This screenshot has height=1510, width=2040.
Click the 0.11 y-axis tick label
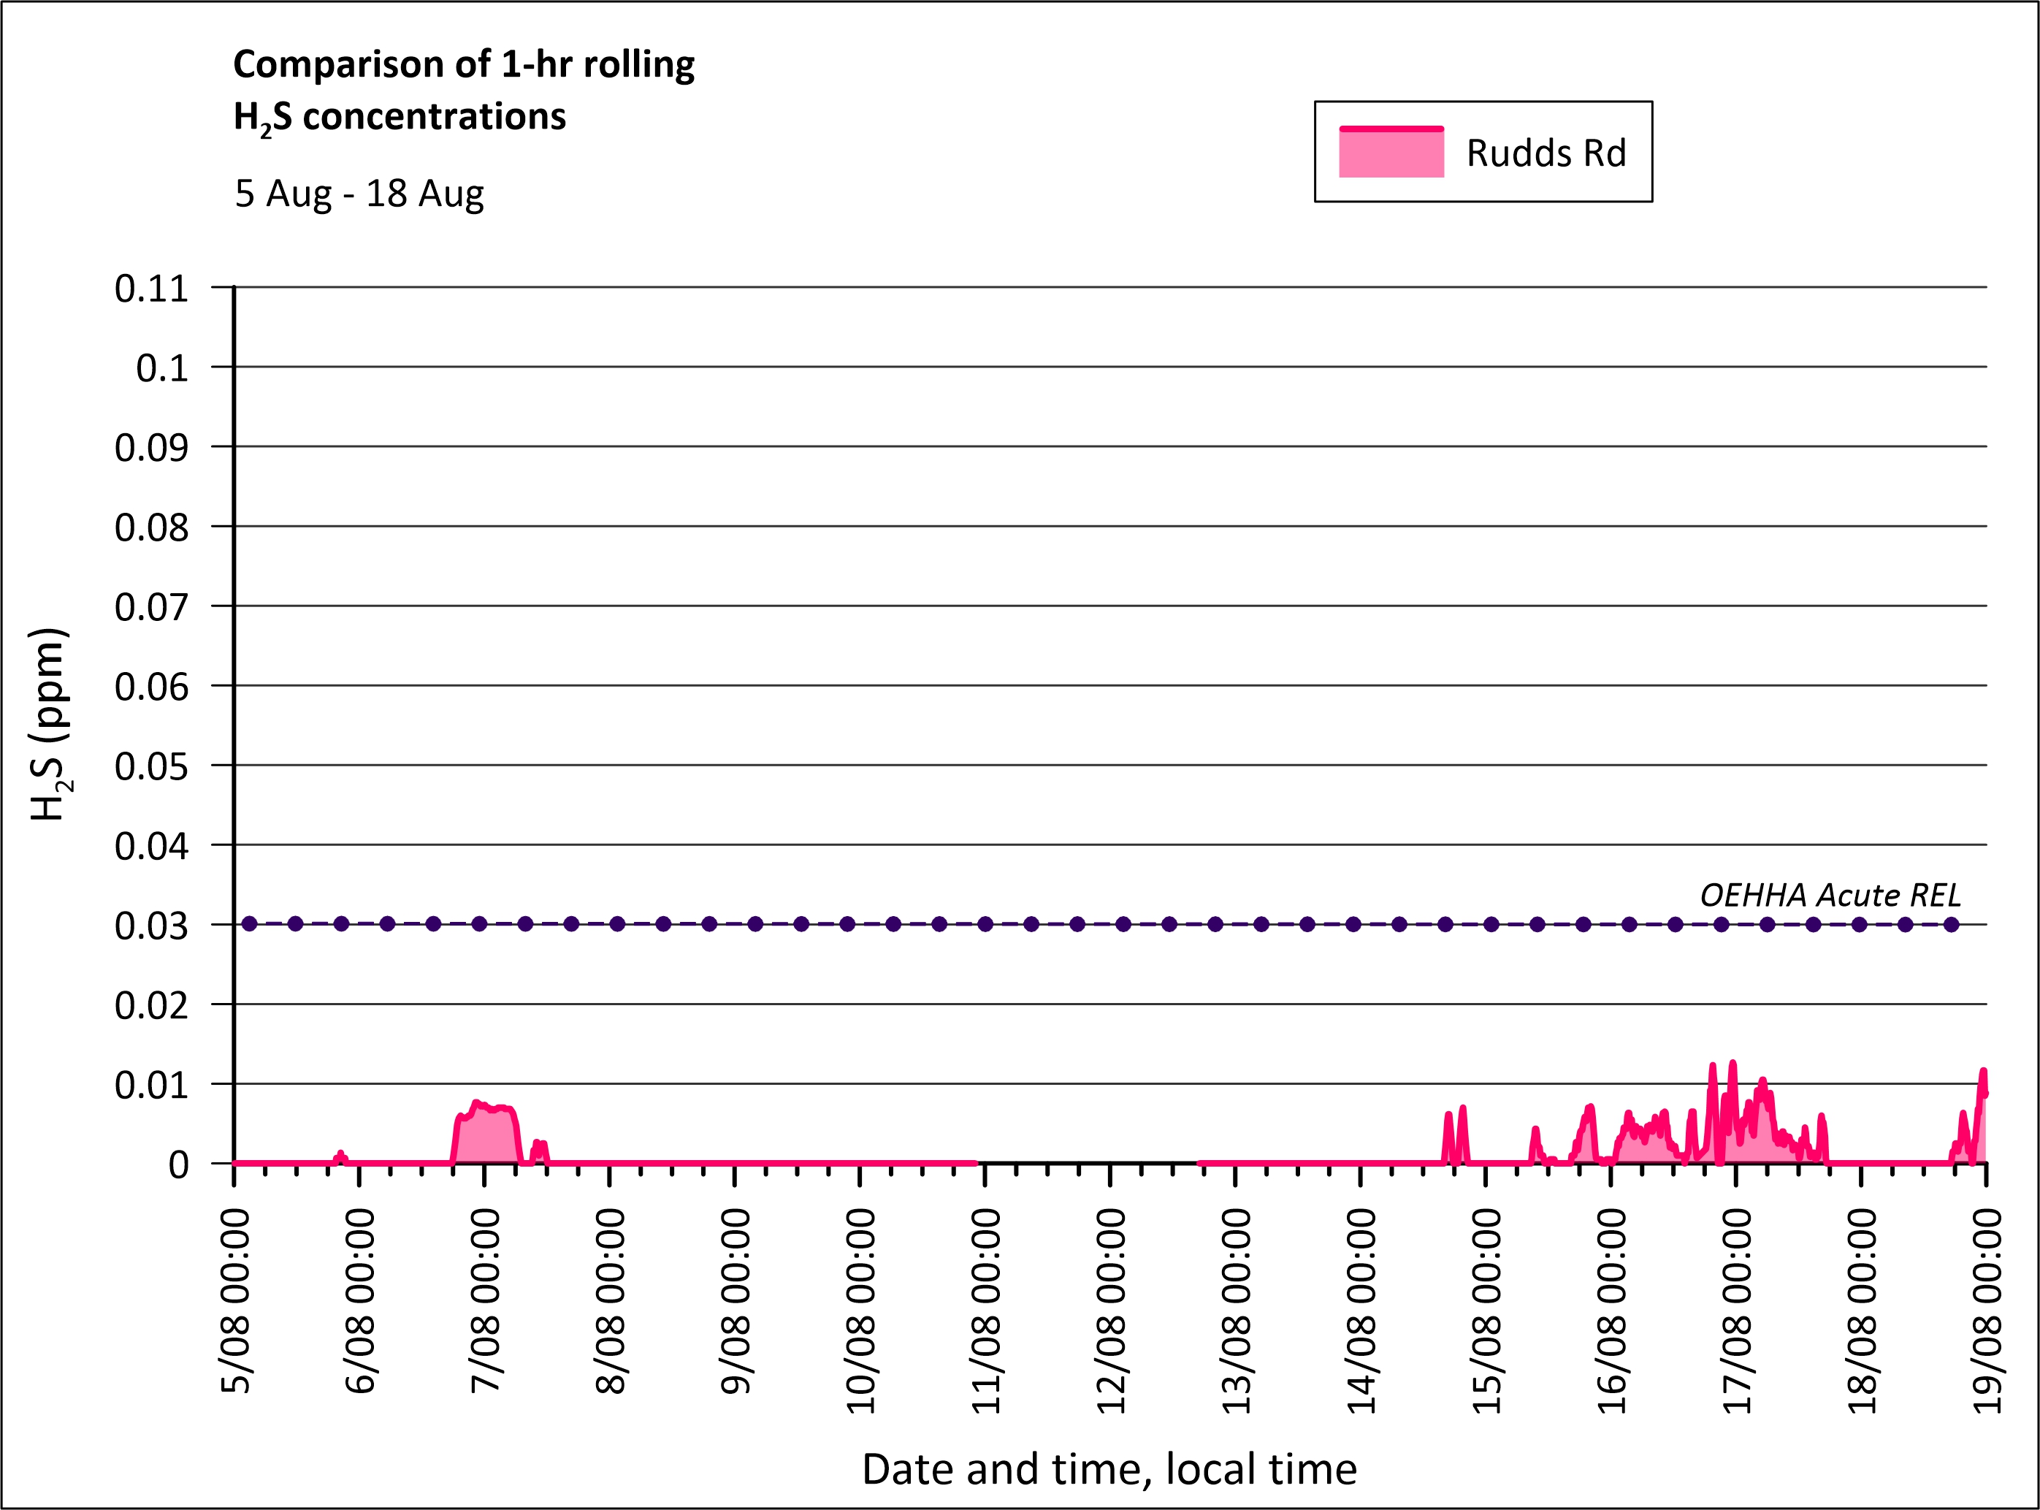150,289
